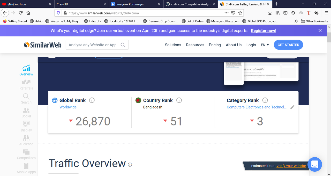Viewport: 331px width, 176px height.
Task: Show more bookmarks with chevron
Action: pyautogui.click(x=296, y=21)
